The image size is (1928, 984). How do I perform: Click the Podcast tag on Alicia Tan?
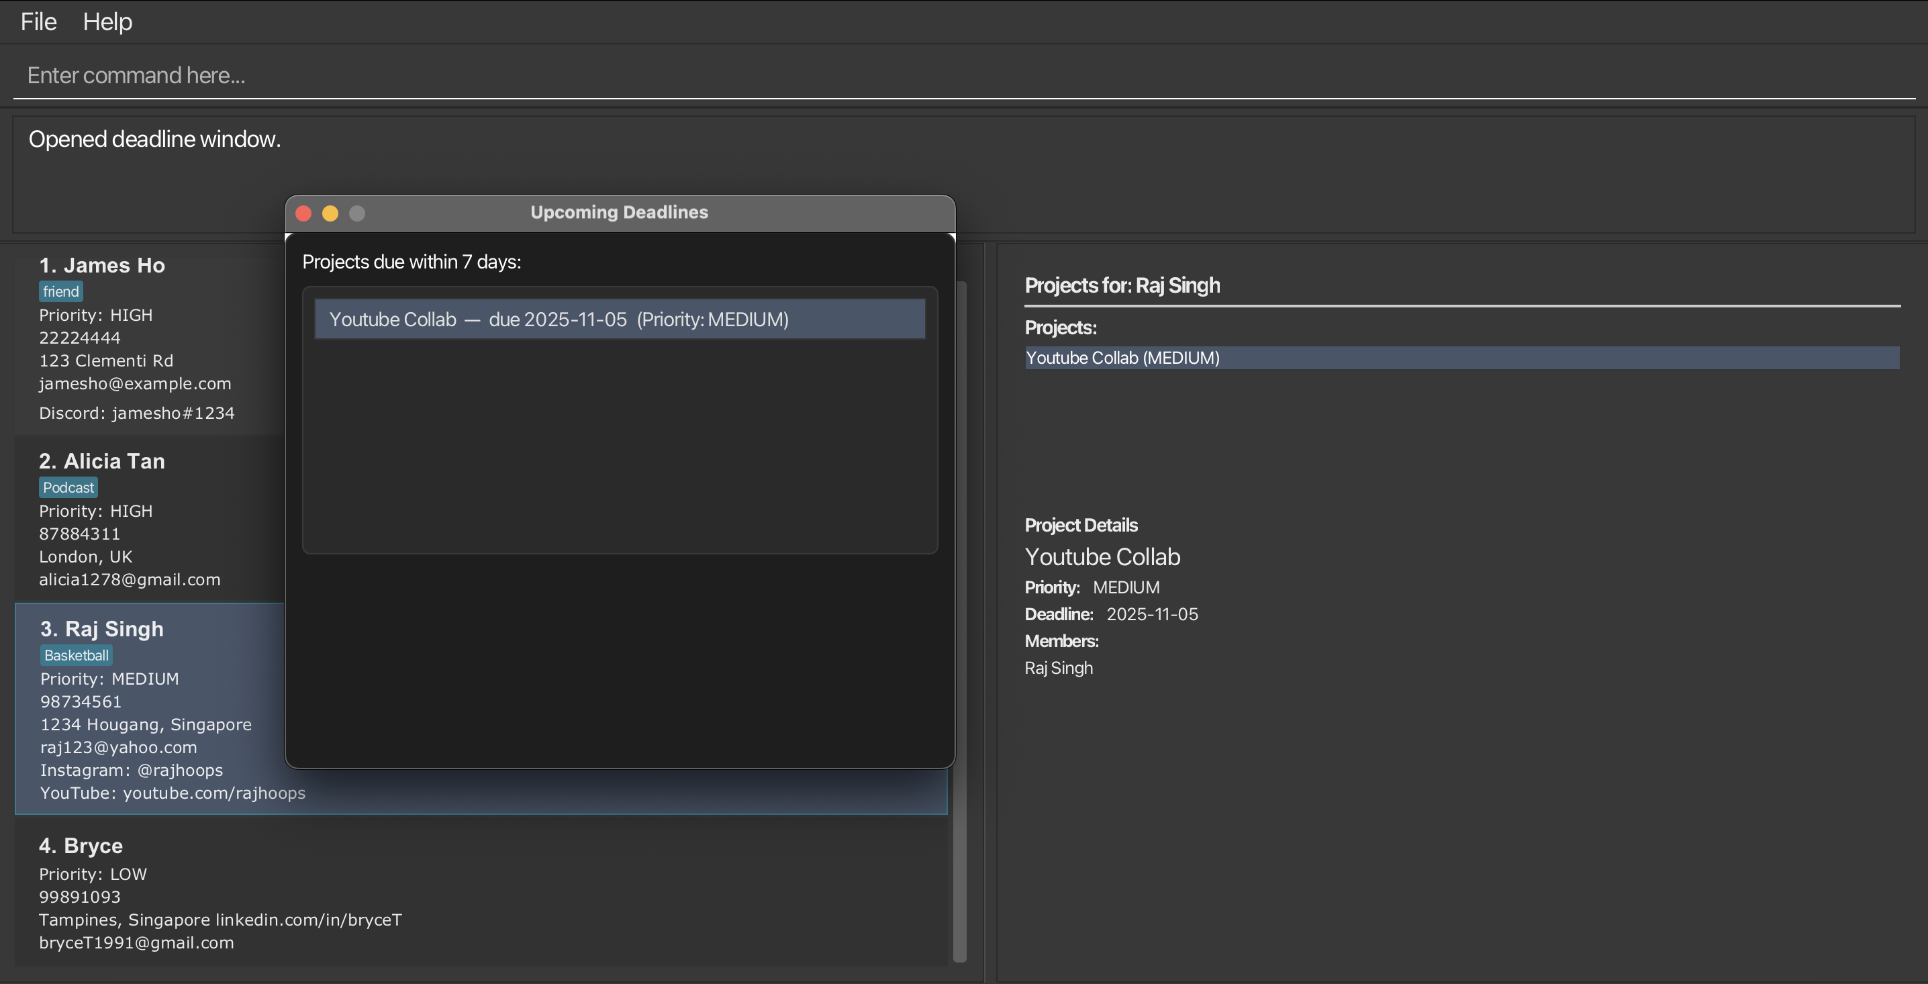point(68,487)
